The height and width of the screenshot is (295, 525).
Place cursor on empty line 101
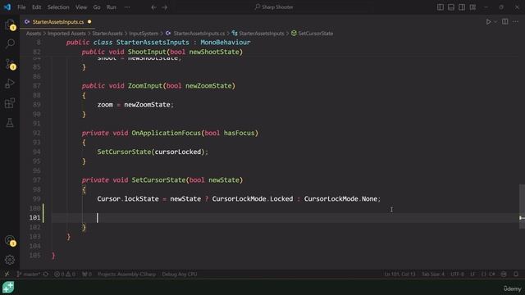(x=285, y=218)
